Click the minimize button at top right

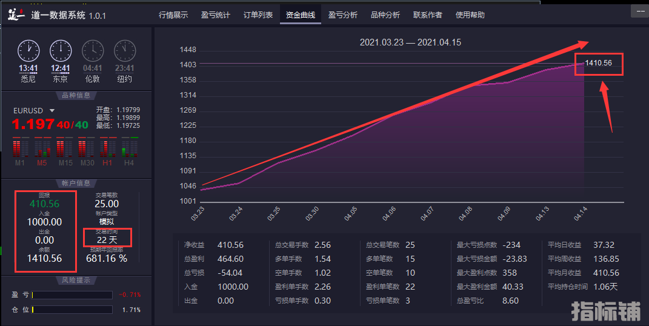640,12
